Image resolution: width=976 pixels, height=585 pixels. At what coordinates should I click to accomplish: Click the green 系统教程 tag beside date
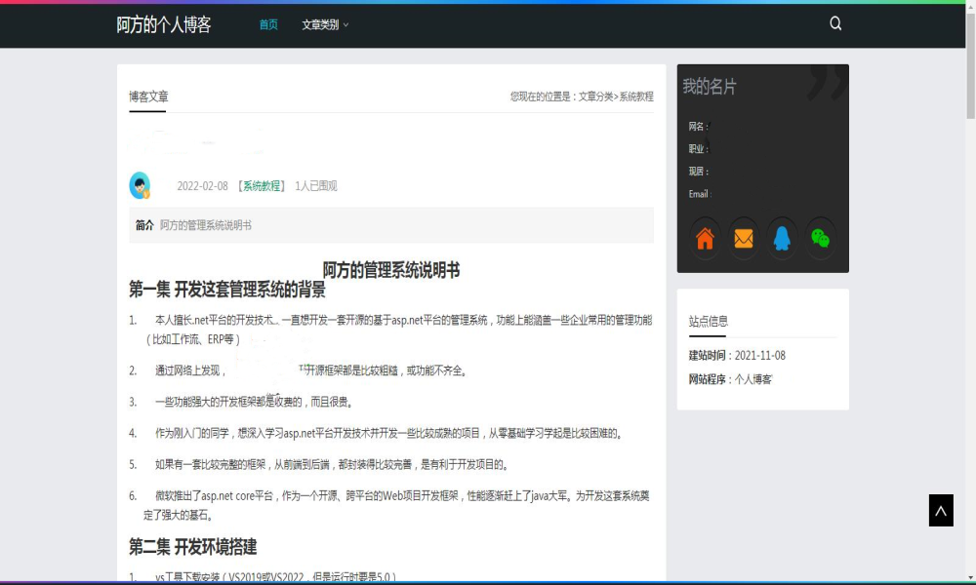tap(262, 186)
